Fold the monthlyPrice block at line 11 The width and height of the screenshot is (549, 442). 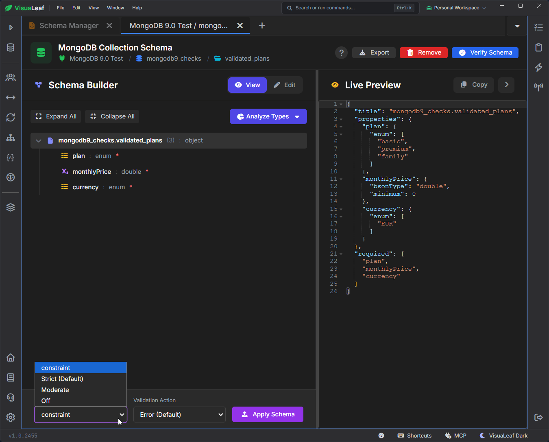pyautogui.click(x=341, y=179)
